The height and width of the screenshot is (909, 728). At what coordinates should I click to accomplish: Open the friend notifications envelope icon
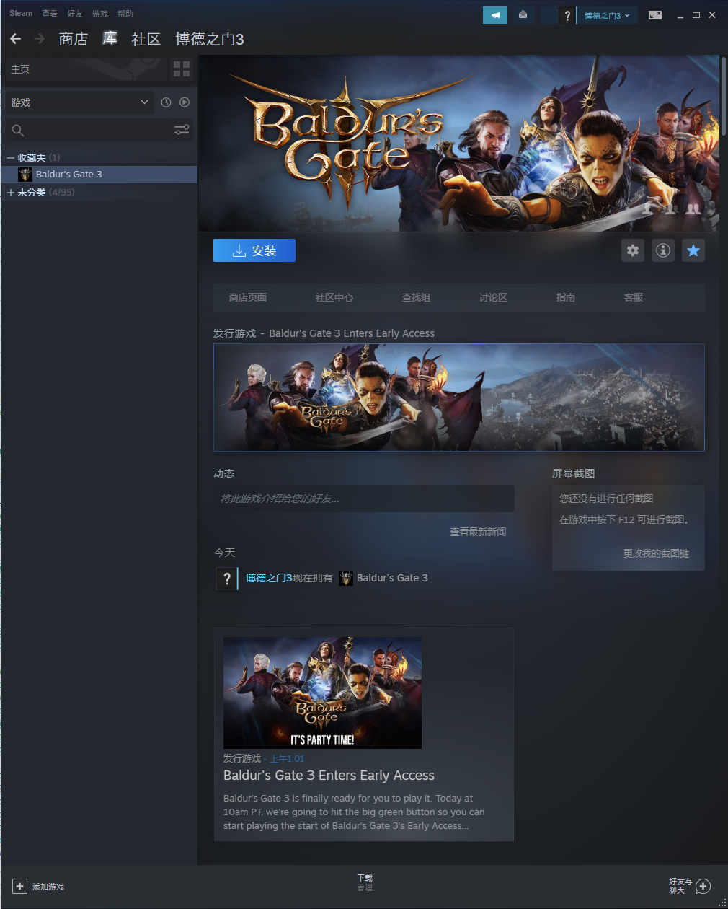523,15
